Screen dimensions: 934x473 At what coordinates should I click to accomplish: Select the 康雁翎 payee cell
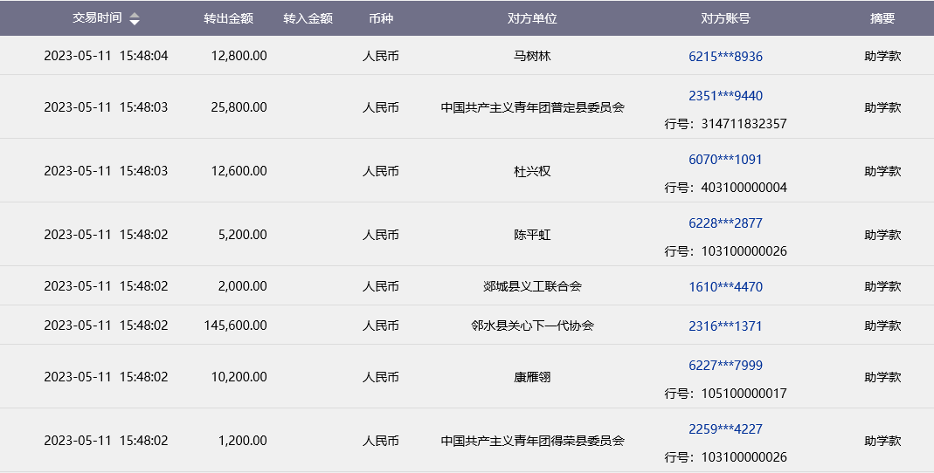click(532, 378)
